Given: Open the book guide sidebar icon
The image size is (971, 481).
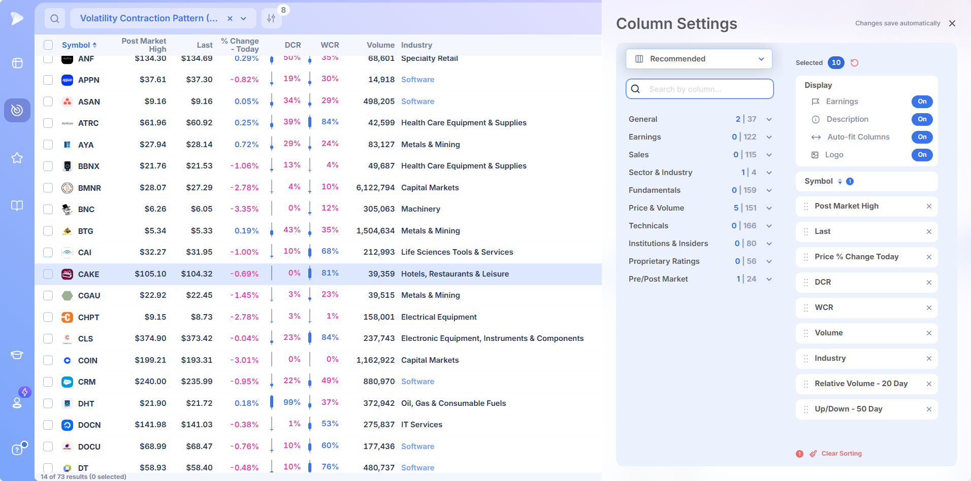Looking at the screenshot, I should pos(17,205).
